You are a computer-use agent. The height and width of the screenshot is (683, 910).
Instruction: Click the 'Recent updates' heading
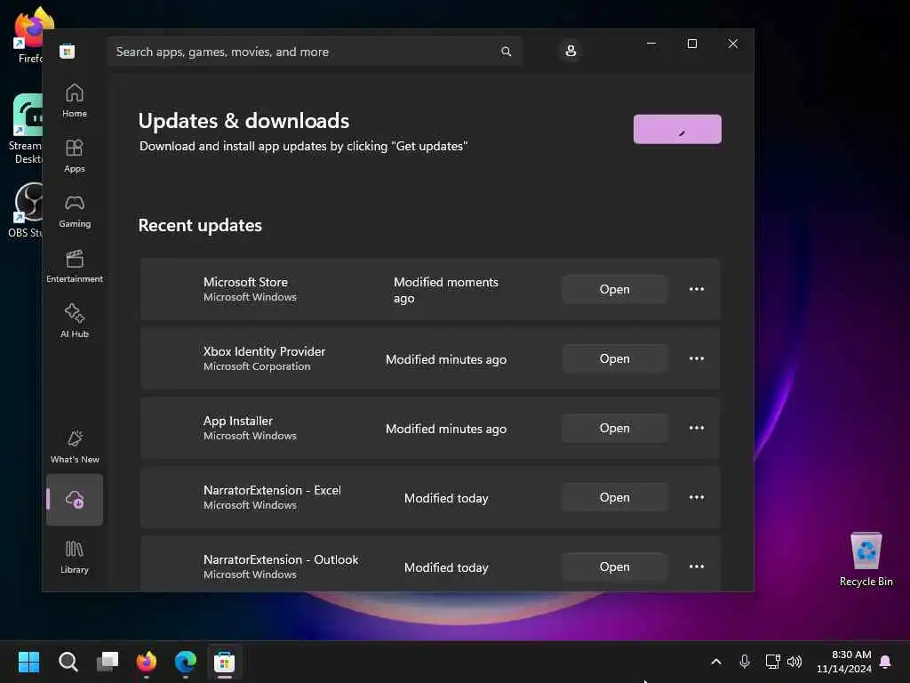coord(200,225)
